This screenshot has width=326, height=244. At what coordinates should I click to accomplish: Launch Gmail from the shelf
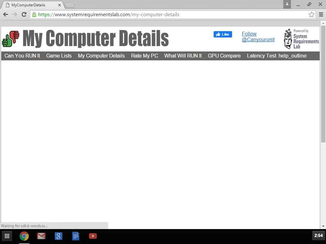(x=41, y=236)
